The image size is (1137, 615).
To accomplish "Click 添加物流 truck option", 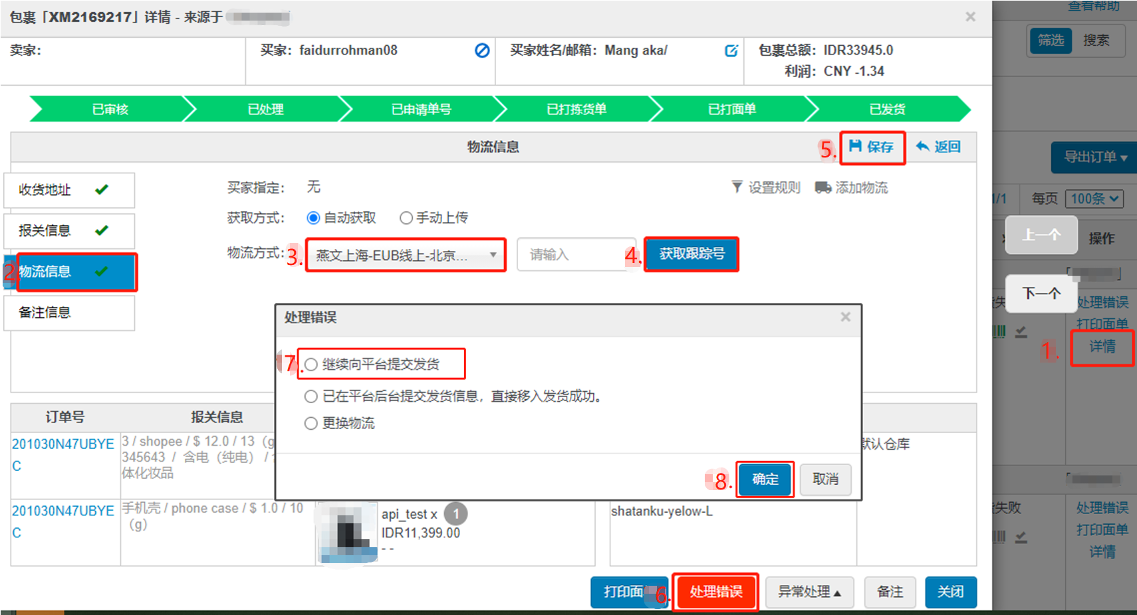I will pos(851,187).
